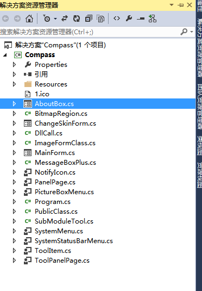The height and width of the screenshot is (291, 202).
Task: Click in the solution explorer search box
Action: 89,32
